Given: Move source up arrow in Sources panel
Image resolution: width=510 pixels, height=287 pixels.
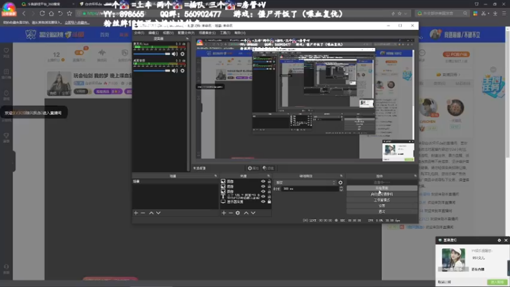Looking at the screenshot, I should 246,213.
